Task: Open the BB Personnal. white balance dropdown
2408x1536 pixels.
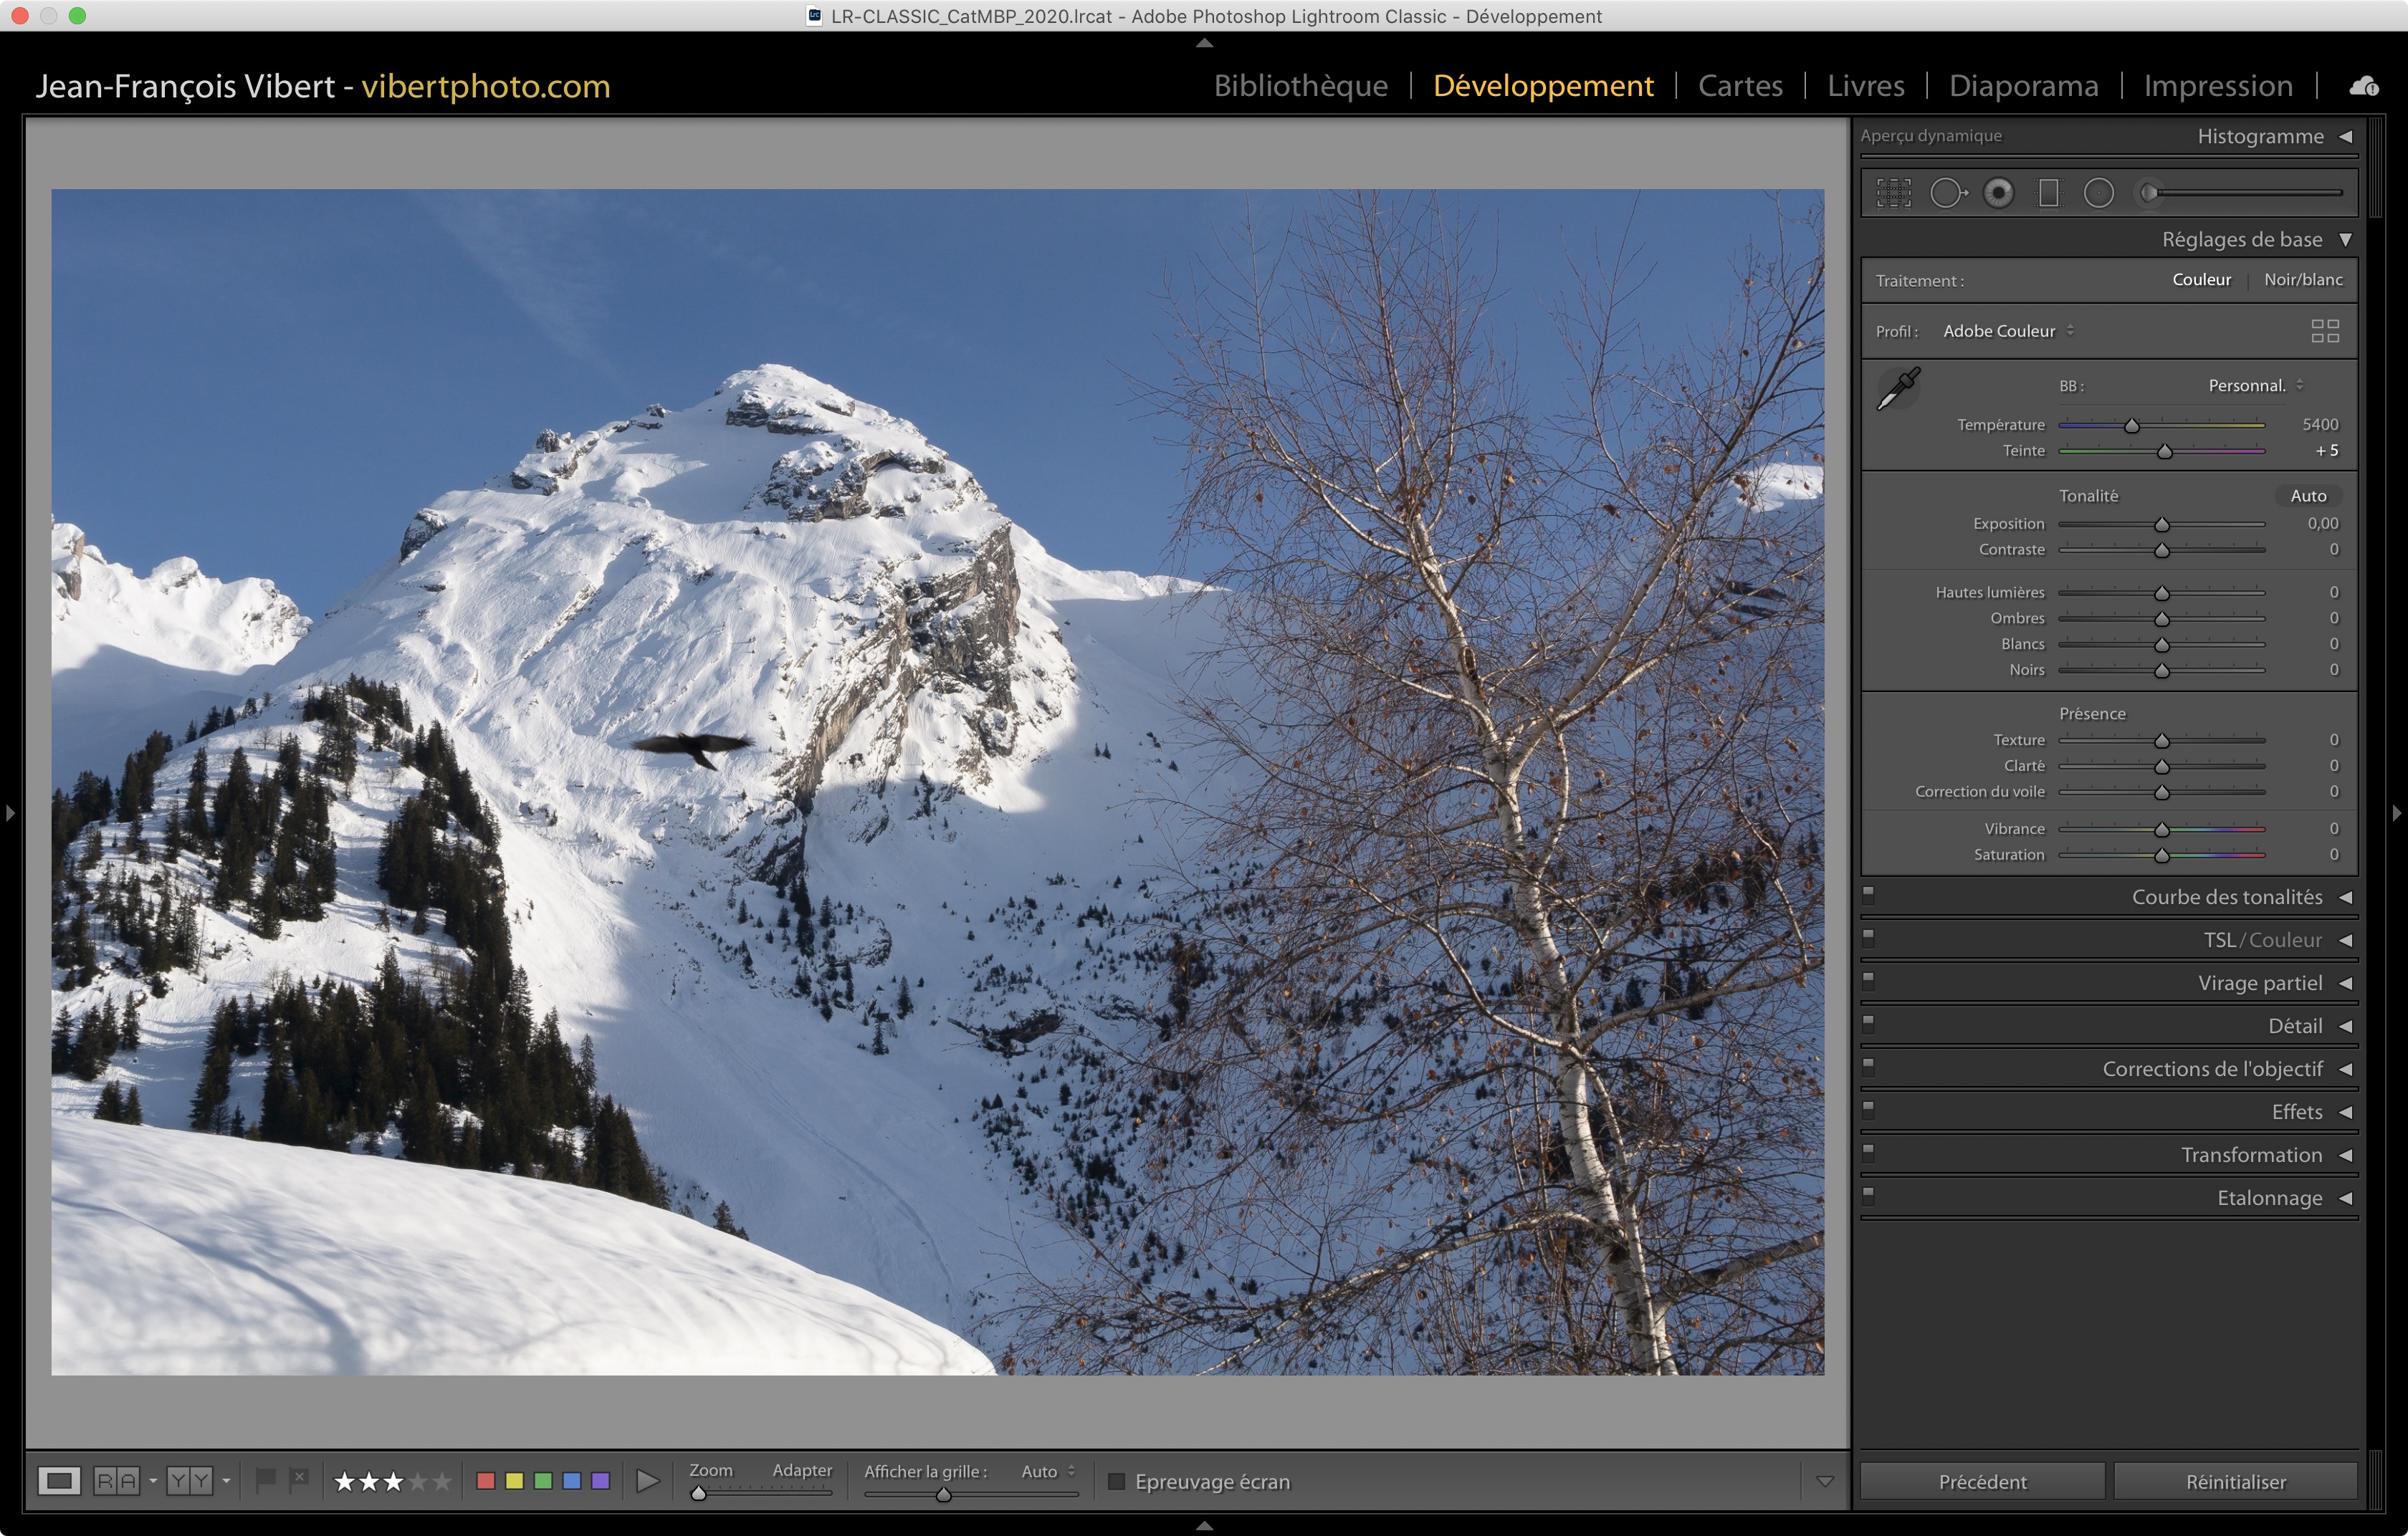Action: point(2254,385)
